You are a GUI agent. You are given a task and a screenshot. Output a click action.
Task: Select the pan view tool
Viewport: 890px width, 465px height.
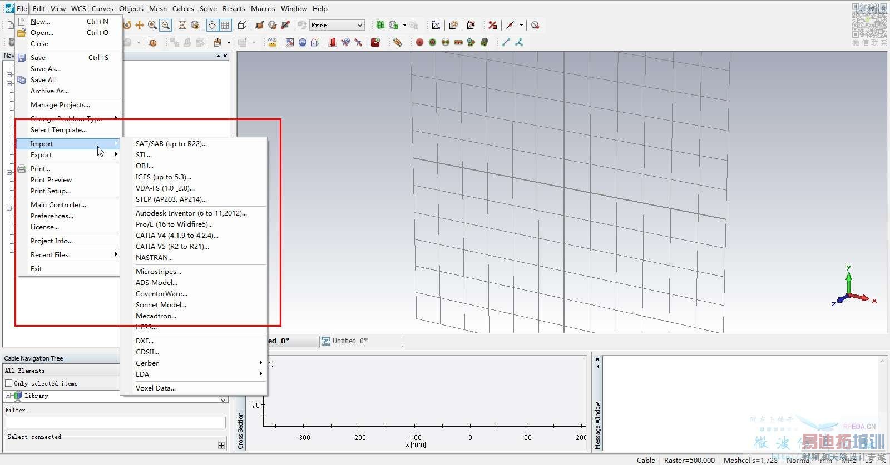point(140,25)
